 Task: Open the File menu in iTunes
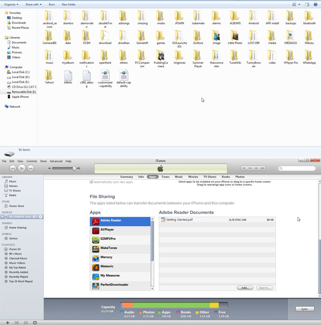point(4,161)
